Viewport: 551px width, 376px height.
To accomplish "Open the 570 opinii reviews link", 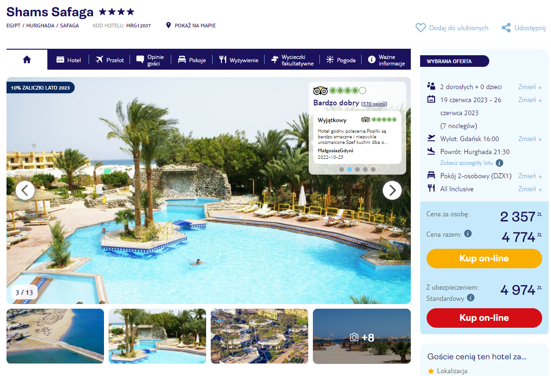I will [x=374, y=104].
